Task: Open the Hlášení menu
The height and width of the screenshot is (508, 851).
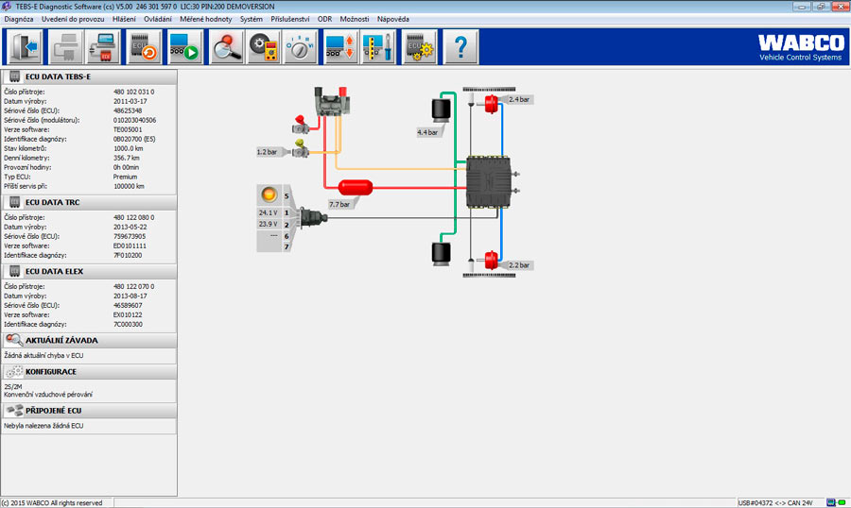Action: [x=124, y=19]
